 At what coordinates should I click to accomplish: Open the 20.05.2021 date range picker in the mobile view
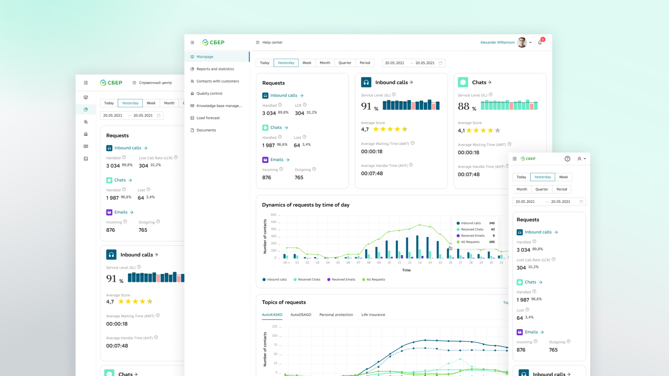(549, 202)
